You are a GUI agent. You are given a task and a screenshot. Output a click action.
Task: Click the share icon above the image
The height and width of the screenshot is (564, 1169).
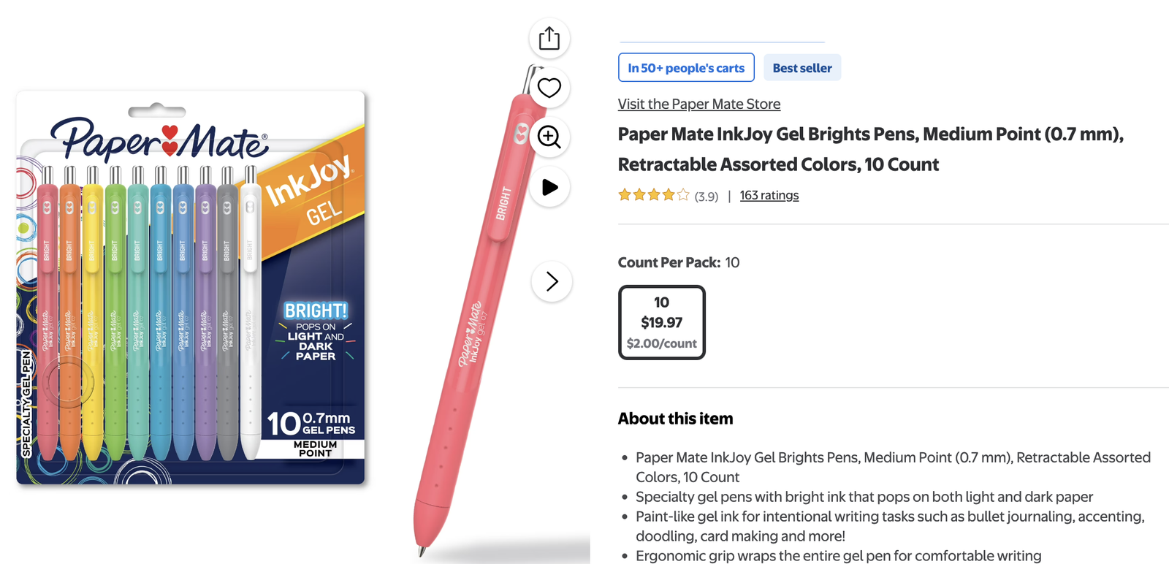(549, 38)
